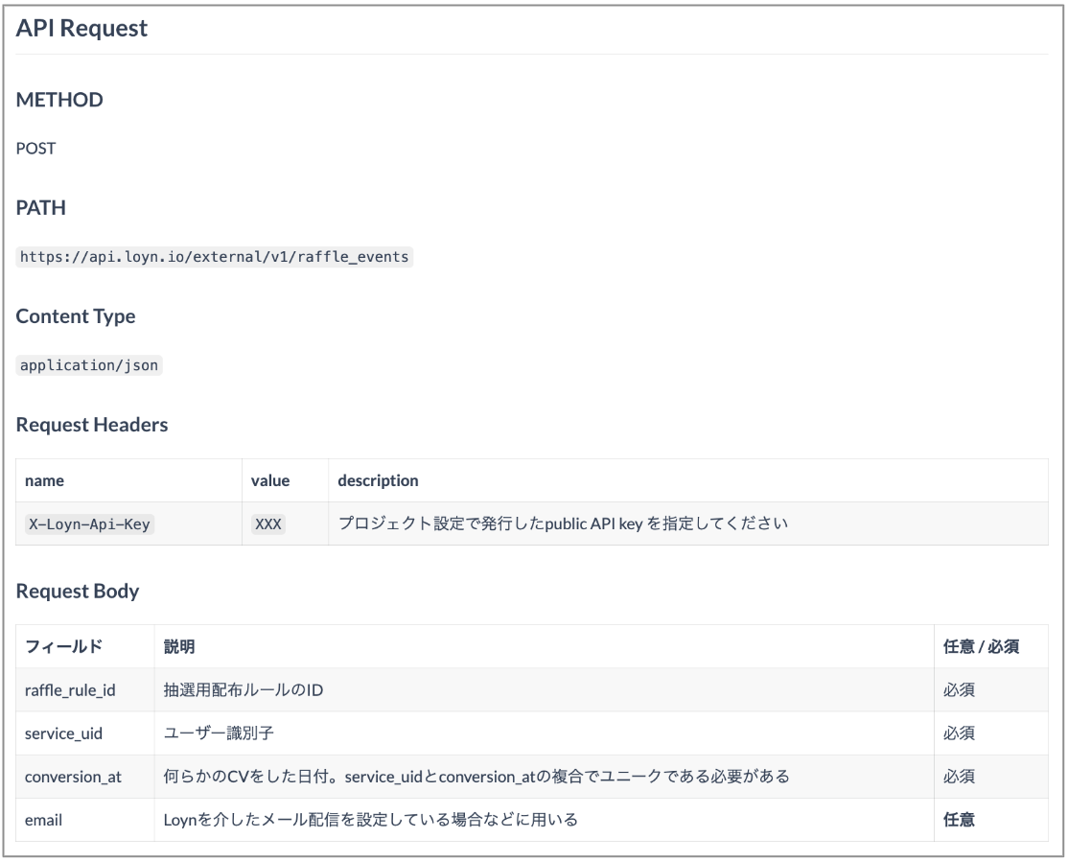Click the 何らかのCVをした日付 description cell
This screenshot has width=1068, height=861.
[x=545, y=777]
